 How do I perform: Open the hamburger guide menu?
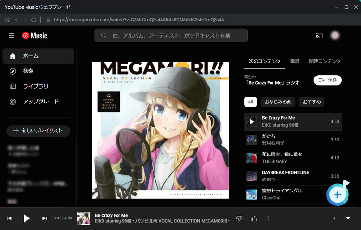pyautogui.click(x=12, y=36)
